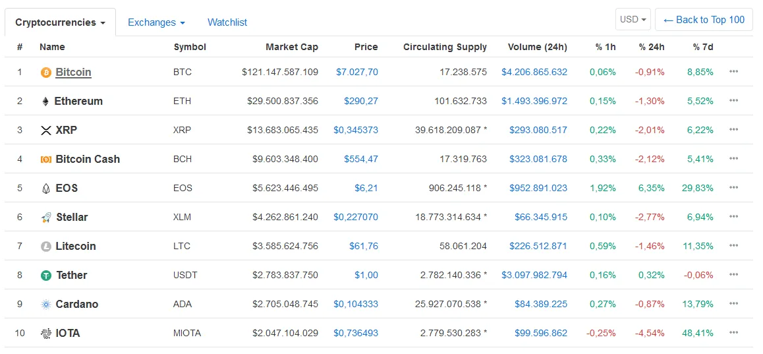Open the IOTA name link
This screenshot has width=763, height=354.
(68, 333)
